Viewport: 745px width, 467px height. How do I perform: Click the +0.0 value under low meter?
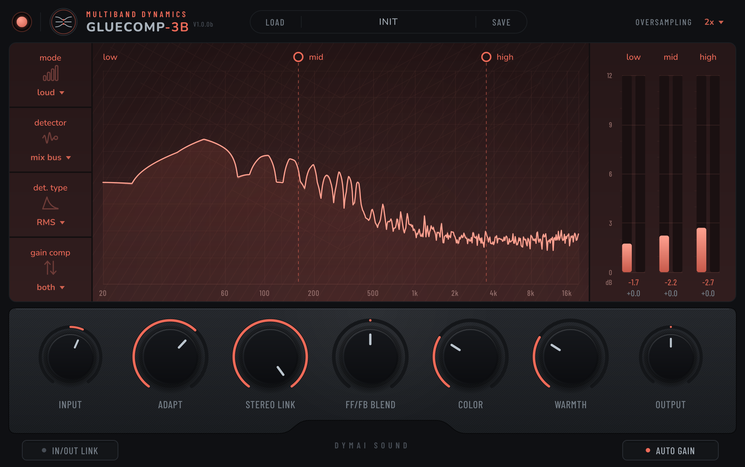click(633, 293)
